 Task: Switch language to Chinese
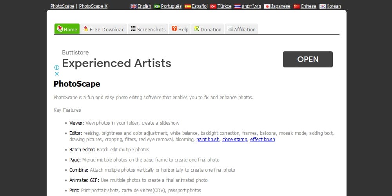point(308,6)
